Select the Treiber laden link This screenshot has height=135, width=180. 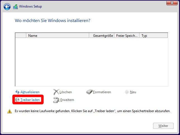click(30, 100)
